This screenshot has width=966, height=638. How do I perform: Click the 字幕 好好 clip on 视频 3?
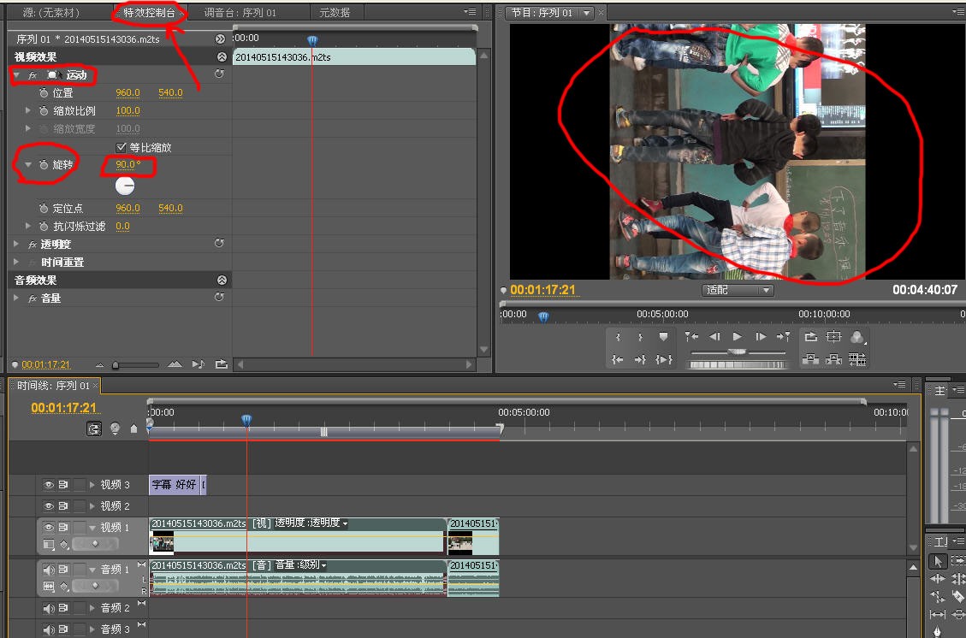click(177, 484)
